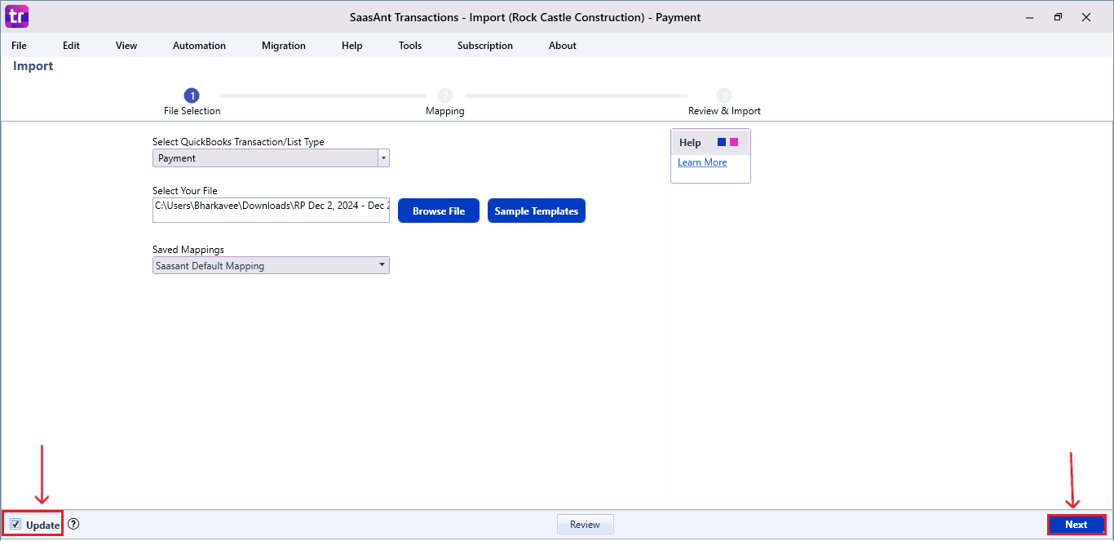Open the Tools menu

pyautogui.click(x=409, y=46)
